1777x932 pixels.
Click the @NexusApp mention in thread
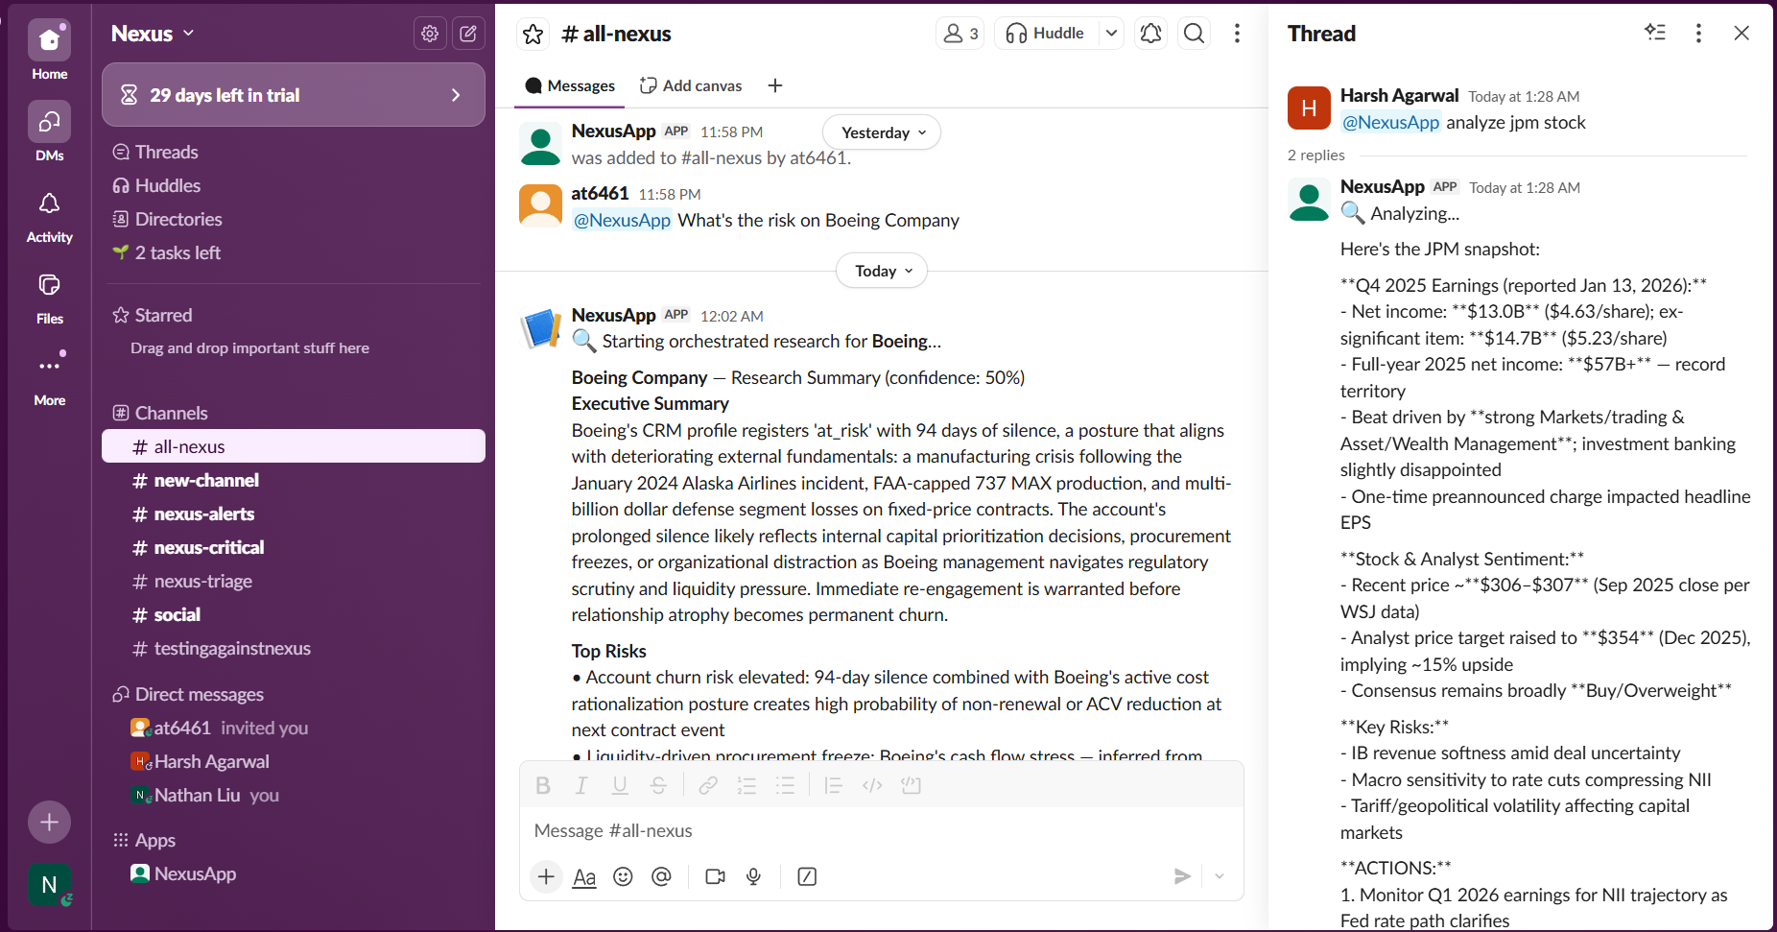1390,122
